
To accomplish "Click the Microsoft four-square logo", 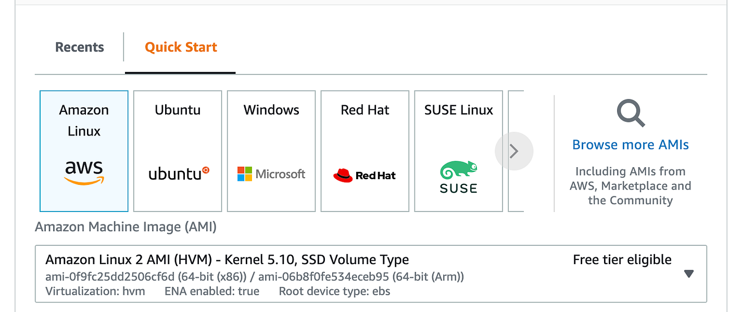I will 244,174.
